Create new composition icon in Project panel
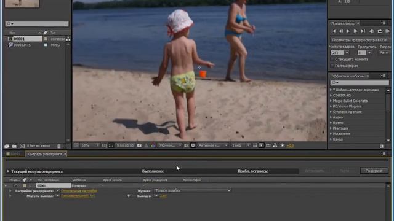The width and height of the screenshot is (394, 221). click(22, 146)
